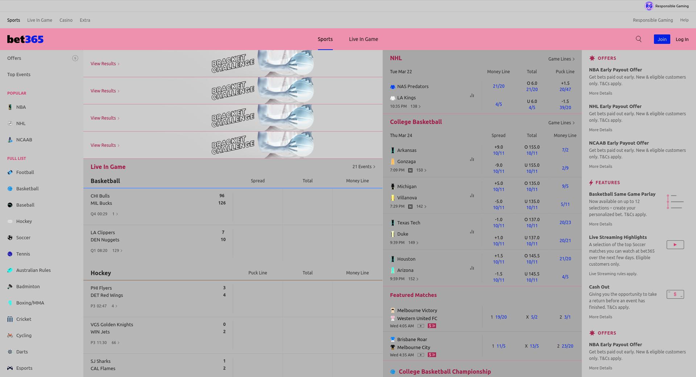
Task: Select NAS Predators money line 21/20
Action: pos(498,86)
